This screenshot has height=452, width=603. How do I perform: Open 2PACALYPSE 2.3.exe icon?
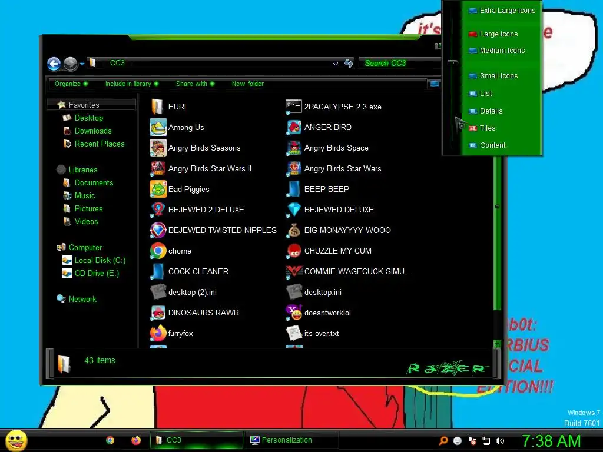pyautogui.click(x=294, y=107)
